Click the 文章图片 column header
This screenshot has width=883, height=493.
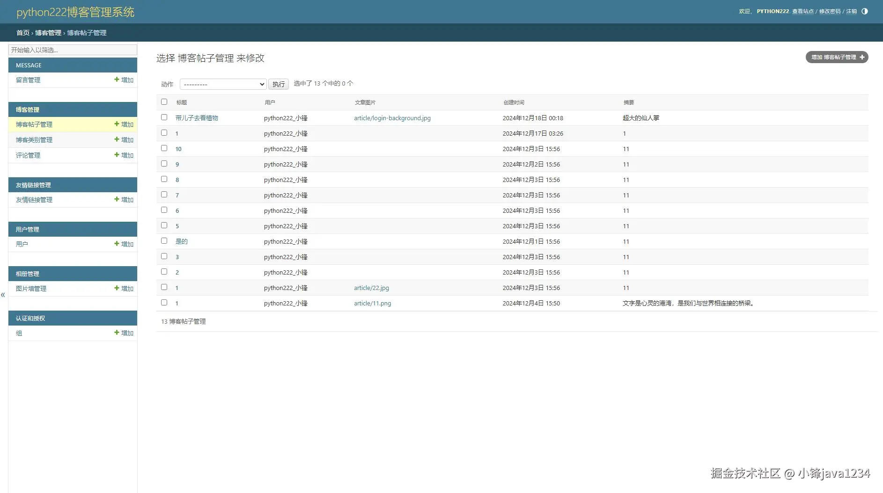365,102
